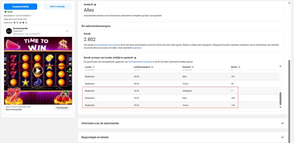294x143 pixels.
Task: Click Vrouw in the 45-54 row
Action: click(185, 84)
